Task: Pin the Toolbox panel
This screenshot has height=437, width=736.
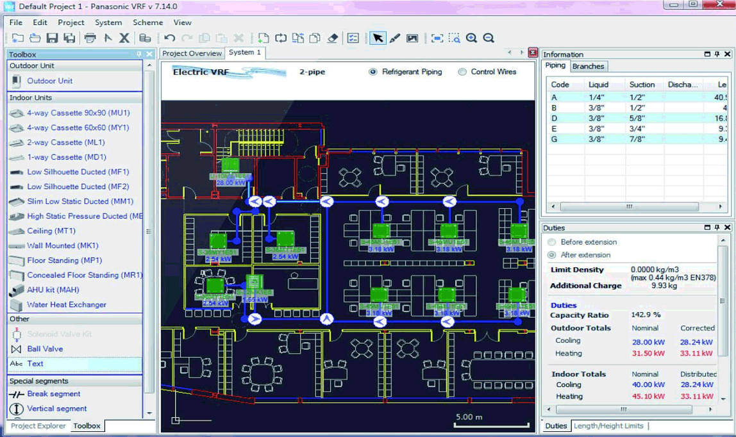Action: [x=139, y=54]
